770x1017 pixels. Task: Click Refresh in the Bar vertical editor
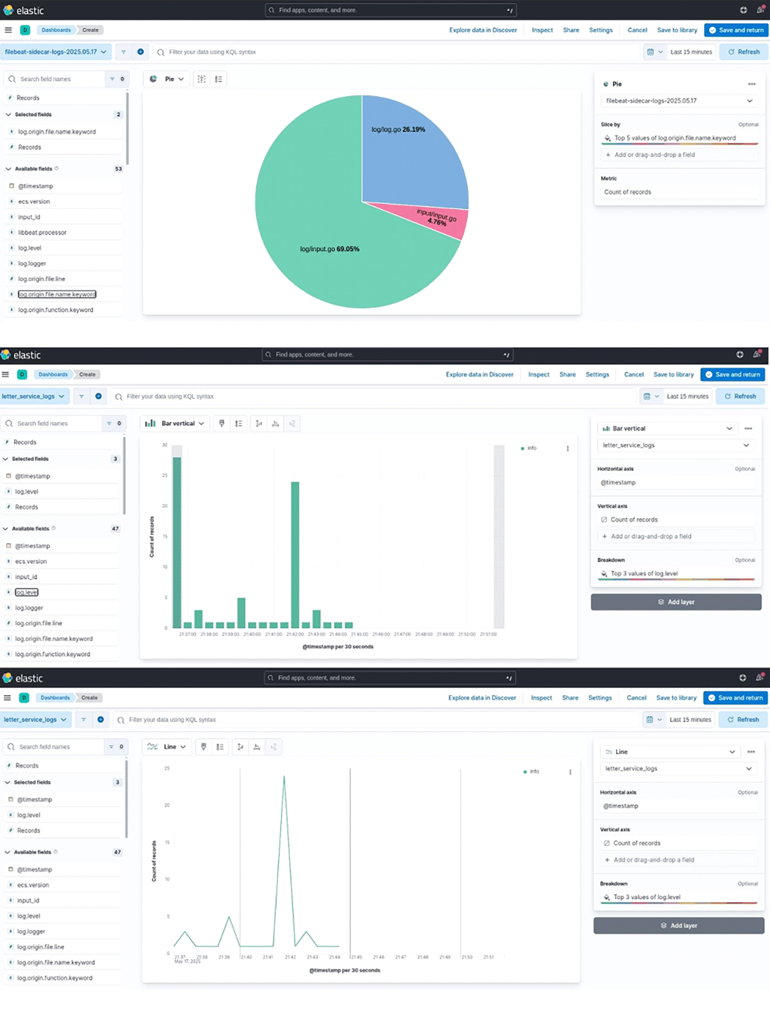coord(740,396)
